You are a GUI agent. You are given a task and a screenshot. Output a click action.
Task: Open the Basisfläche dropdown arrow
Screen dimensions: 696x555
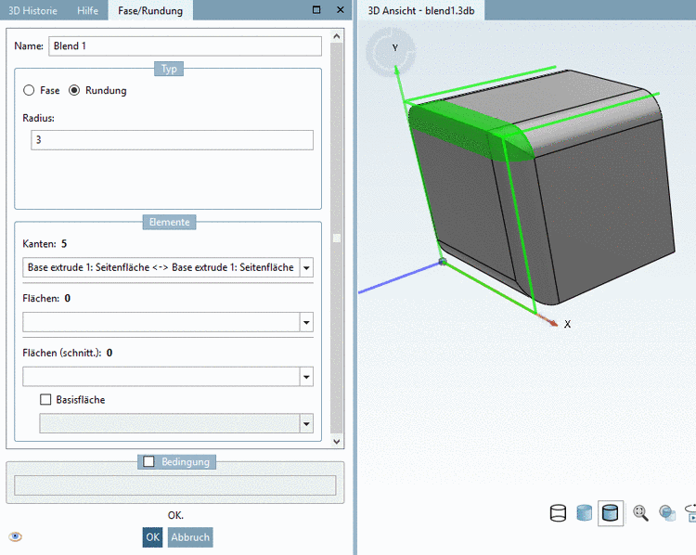[306, 423]
